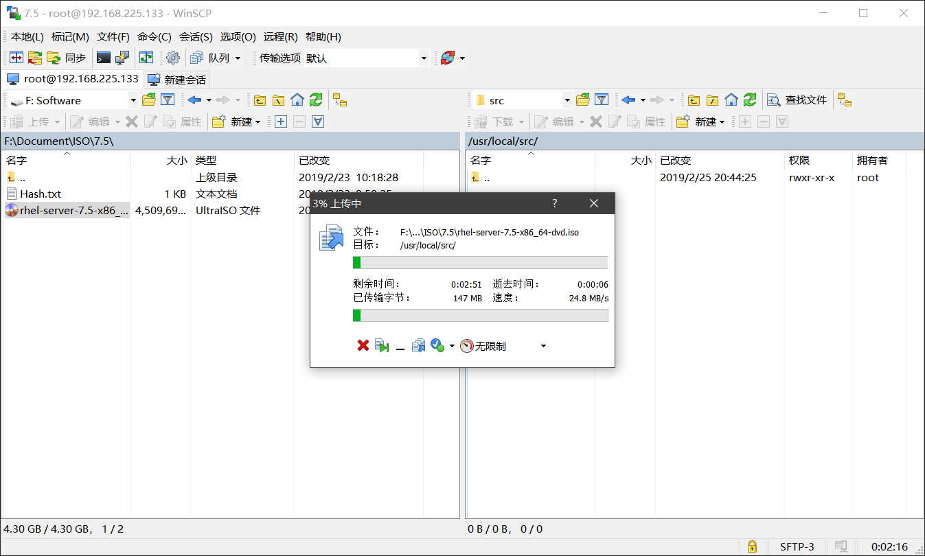Click the local path F:\Document\ISO\7.5\ bar
This screenshot has width=925, height=556.
tap(230, 141)
